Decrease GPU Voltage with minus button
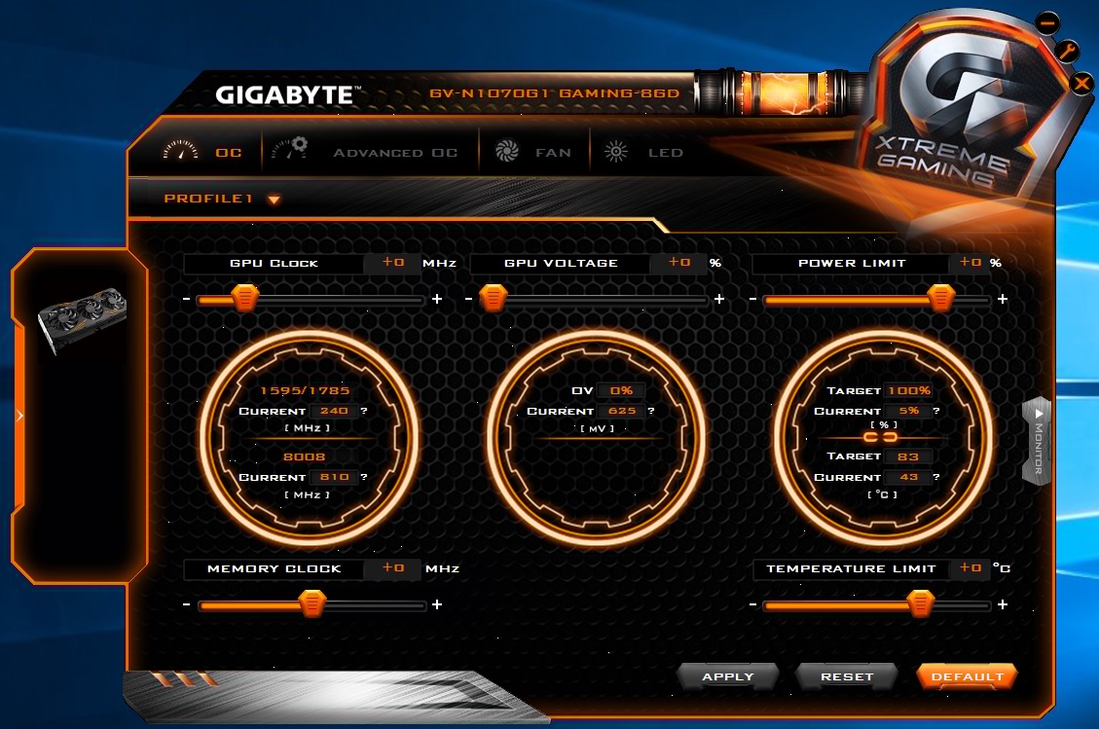This screenshot has width=1099, height=729. click(x=469, y=300)
